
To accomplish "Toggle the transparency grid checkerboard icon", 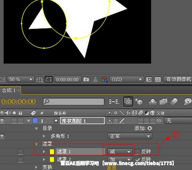I will click(158, 79).
